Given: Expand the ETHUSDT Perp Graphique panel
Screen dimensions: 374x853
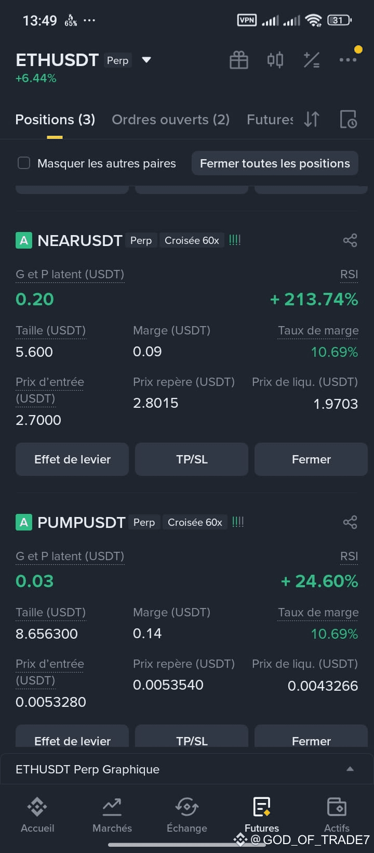Looking at the screenshot, I should [x=187, y=769].
